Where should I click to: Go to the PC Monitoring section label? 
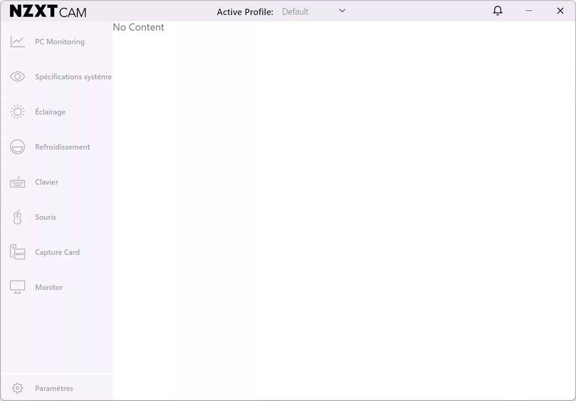click(x=60, y=42)
